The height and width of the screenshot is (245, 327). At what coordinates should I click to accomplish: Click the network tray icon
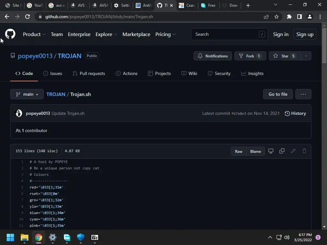pos(279,237)
